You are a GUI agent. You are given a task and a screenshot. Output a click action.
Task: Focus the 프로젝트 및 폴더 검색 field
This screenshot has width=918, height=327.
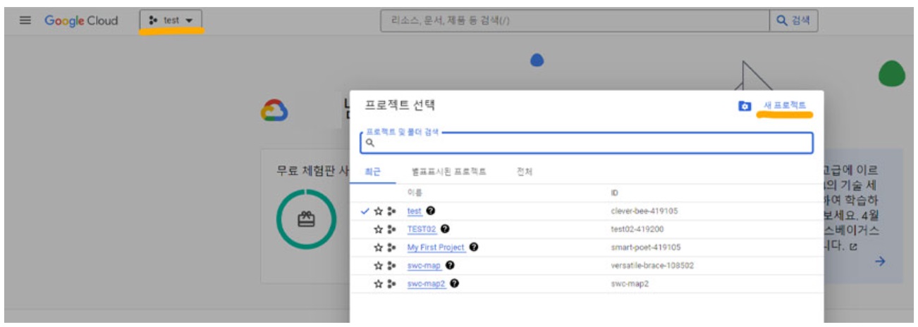click(x=587, y=143)
